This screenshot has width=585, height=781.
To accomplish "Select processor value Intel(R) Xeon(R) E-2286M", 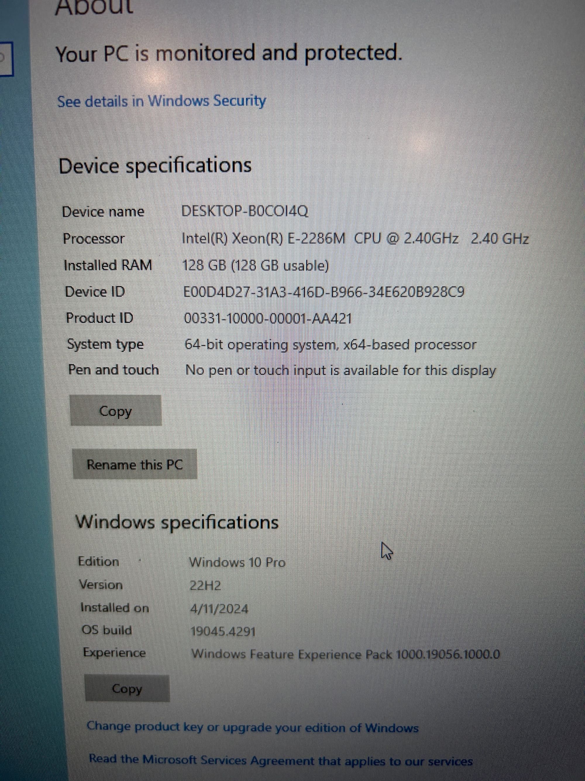I will (355, 239).
